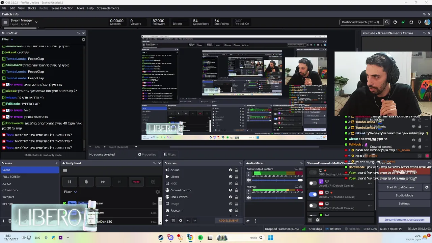This screenshot has width=432, height=243.
Task: Open Audio Output Capture three-dot options
Action: coord(249,174)
